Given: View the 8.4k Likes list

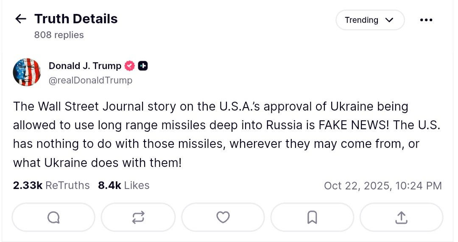Looking at the screenshot, I should click(x=123, y=185).
